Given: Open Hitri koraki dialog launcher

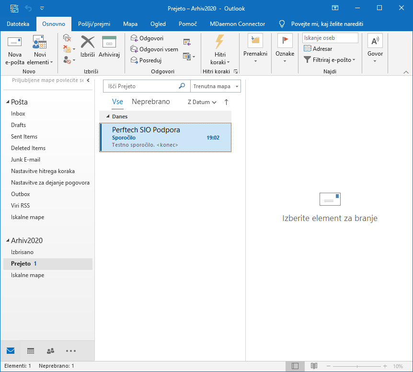Looking at the screenshot, I should pyautogui.click(x=236, y=71).
